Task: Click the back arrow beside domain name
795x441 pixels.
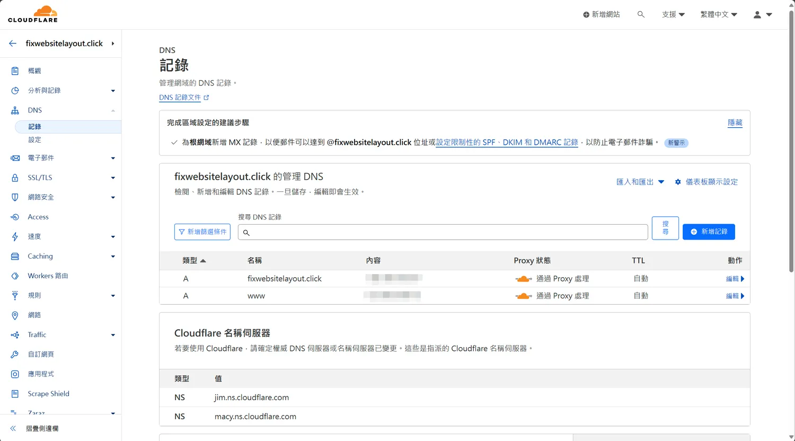Action: pyautogui.click(x=13, y=43)
